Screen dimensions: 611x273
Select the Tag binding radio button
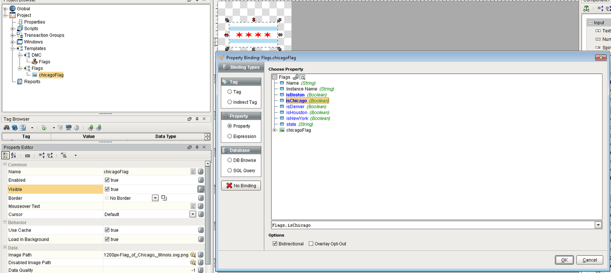(x=230, y=92)
